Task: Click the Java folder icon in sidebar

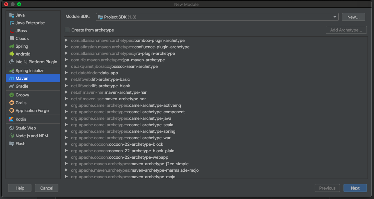Action: pos(11,15)
